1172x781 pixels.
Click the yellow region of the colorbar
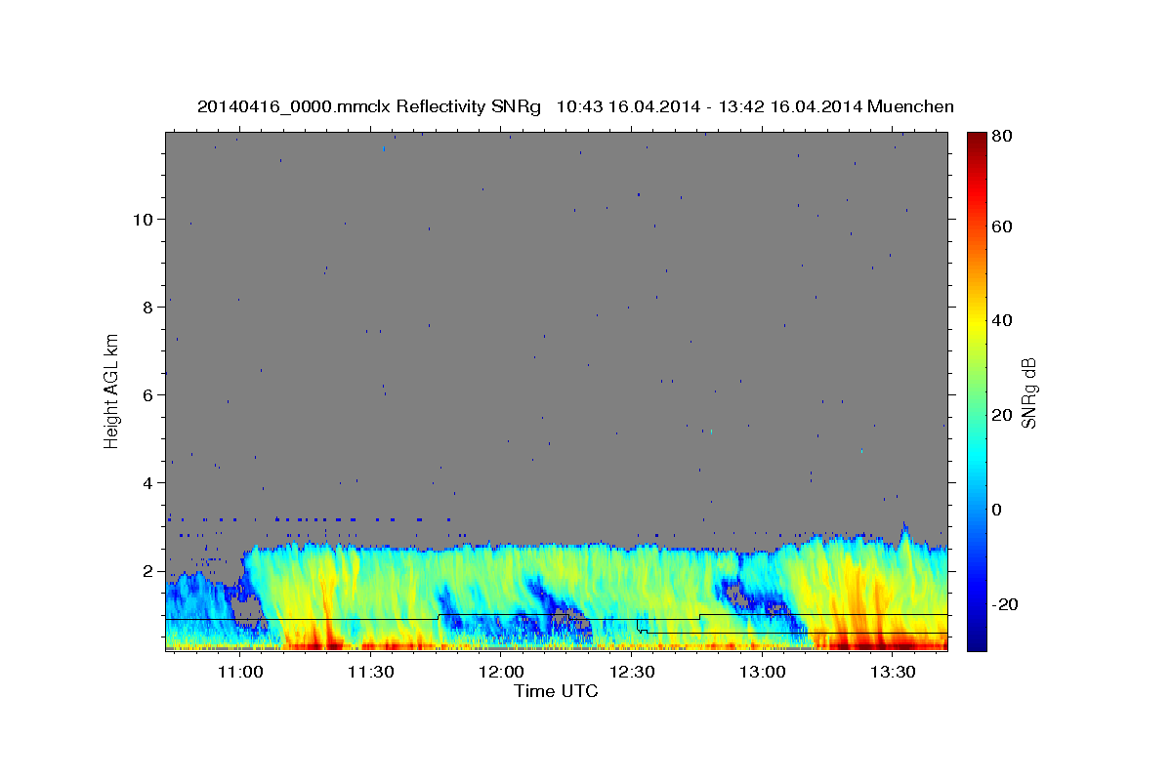coord(976,322)
